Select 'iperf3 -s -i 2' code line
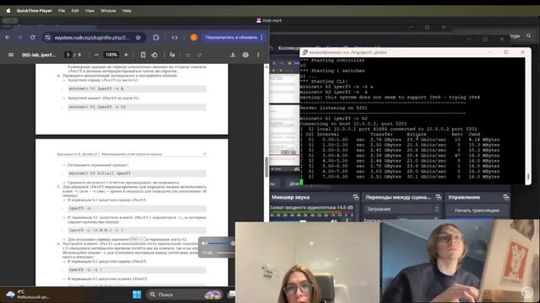This screenshot has width=540, height=303. point(137,269)
